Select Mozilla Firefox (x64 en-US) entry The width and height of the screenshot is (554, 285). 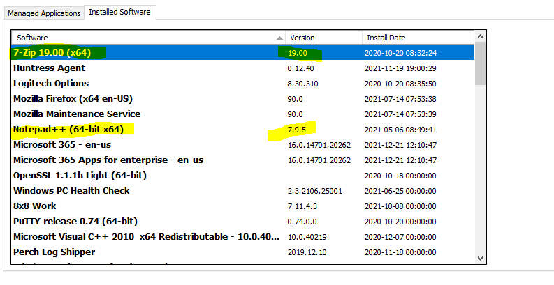(73, 98)
